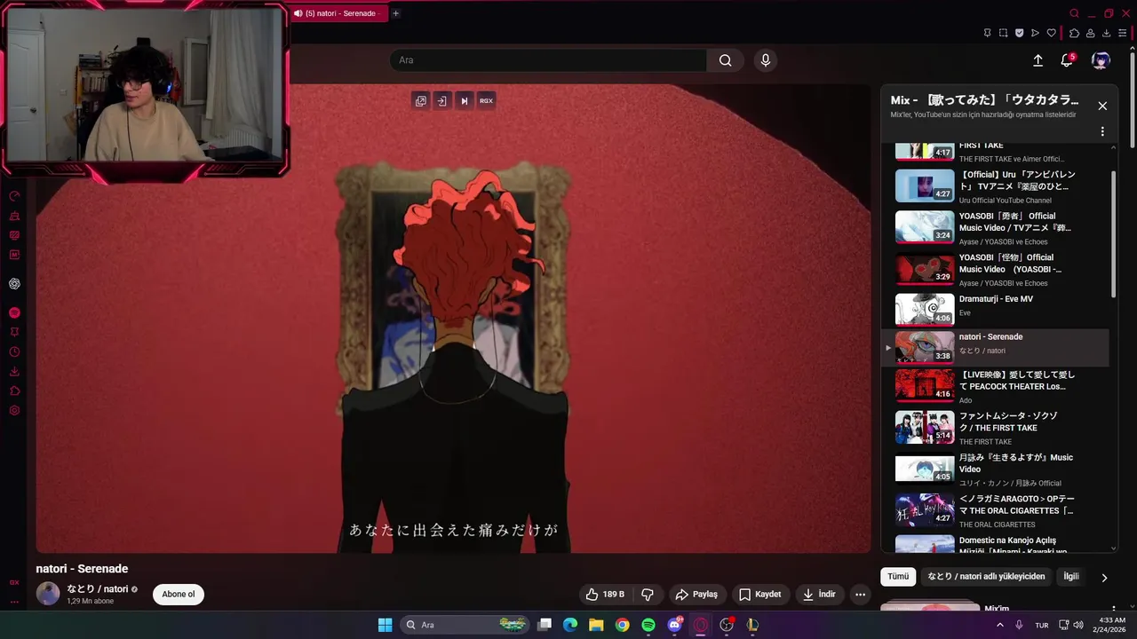
Task: Click the volume icon in system tray
Action: pos(1078,625)
